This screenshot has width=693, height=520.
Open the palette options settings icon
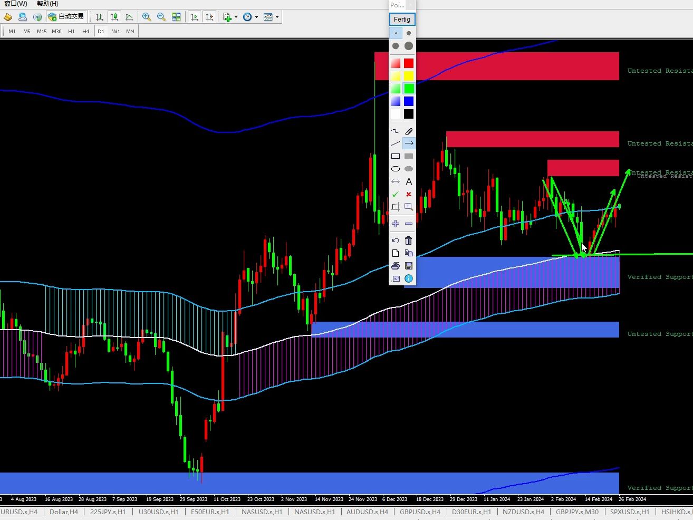[x=396, y=278]
